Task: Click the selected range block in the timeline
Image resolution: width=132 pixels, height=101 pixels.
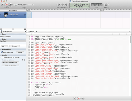Action: (29, 15)
